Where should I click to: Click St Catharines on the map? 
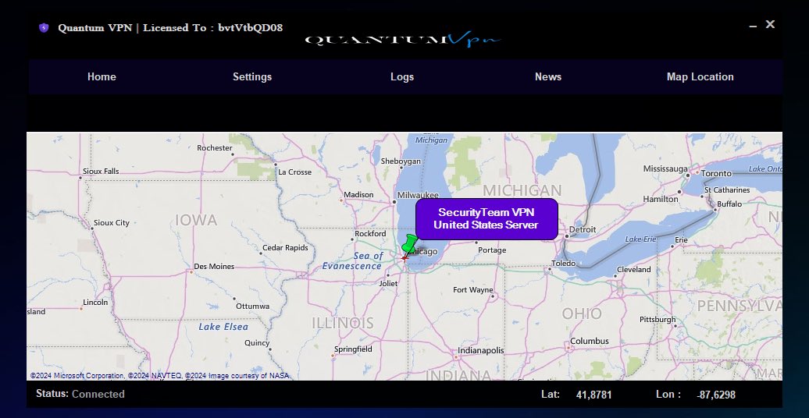[x=728, y=190]
